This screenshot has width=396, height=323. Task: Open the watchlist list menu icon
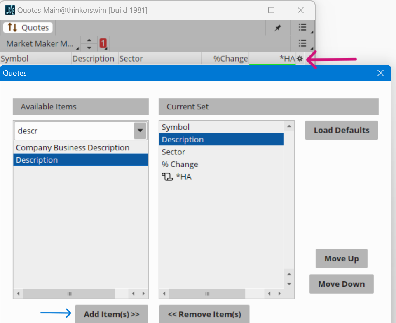[302, 43]
